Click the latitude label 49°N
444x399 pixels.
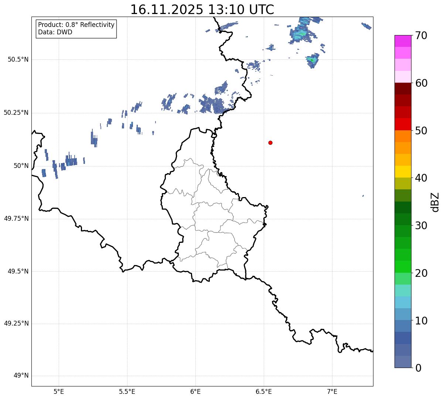pyautogui.click(x=21, y=376)
